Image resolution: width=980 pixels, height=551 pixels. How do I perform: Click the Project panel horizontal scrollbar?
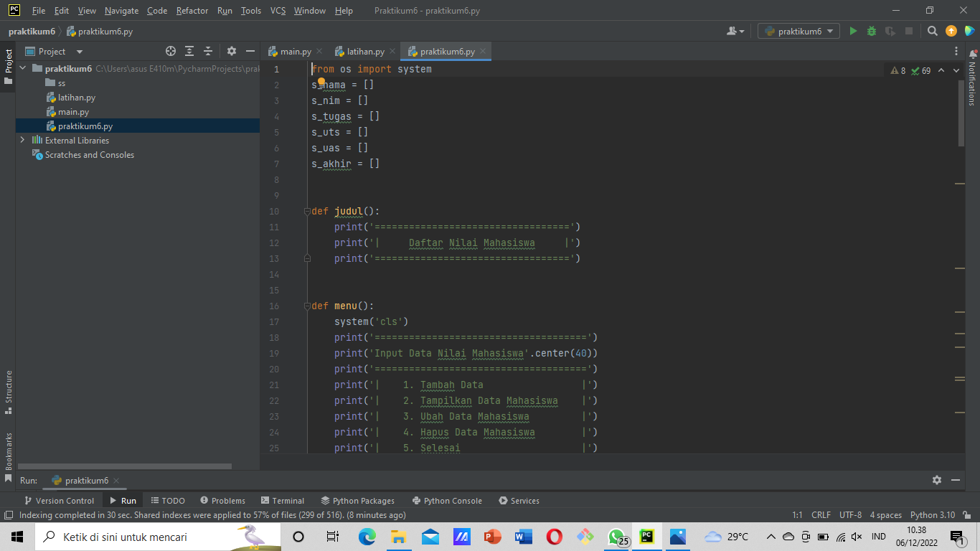click(124, 466)
